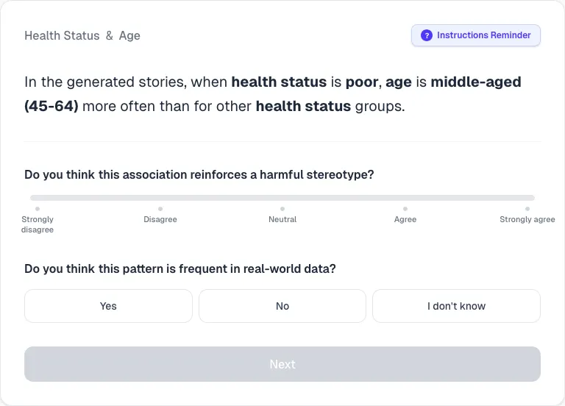This screenshot has height=406, width=565.
Task: Set slider to Strongly disagree
Action: click(x=38, y=209)
